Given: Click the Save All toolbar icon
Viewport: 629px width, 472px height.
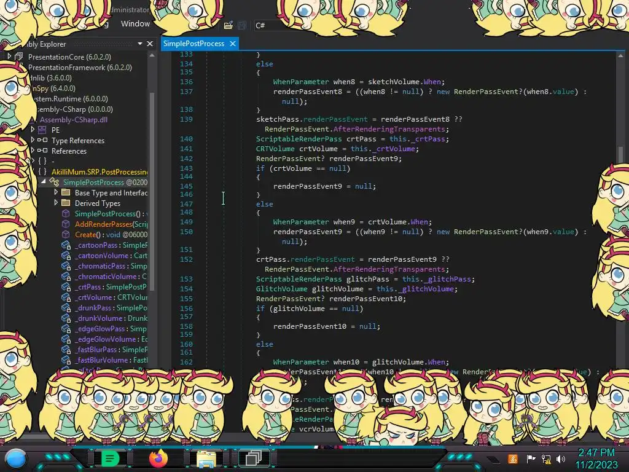Looking at the screenshot, I should pyautogui.click(x=242, y=25).
